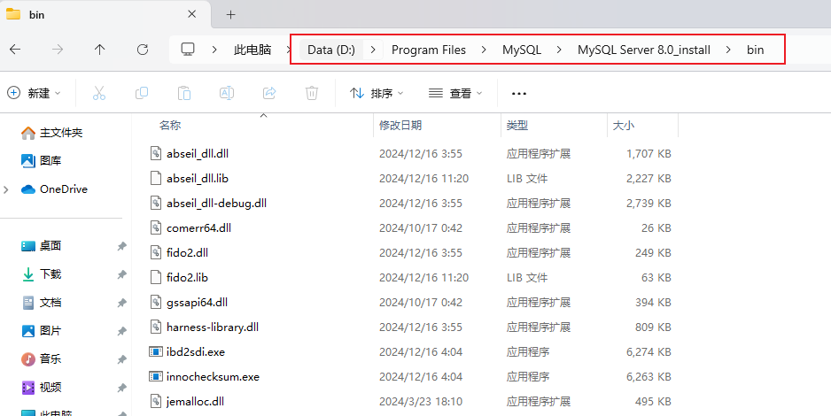The height and width of the screenshot is (416, 831).
Task: Click Program Files breadcrumb
Action: (428, 50)
